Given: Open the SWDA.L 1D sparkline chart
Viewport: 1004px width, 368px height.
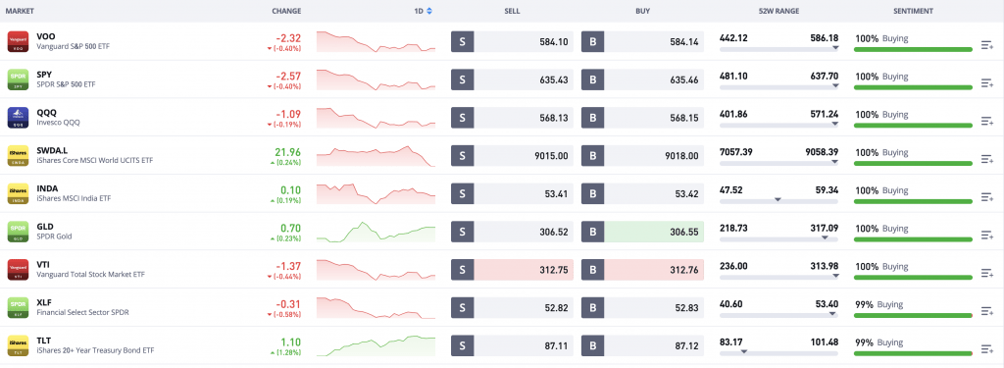Looking at the screenshot, I should (x=376, y=156).
